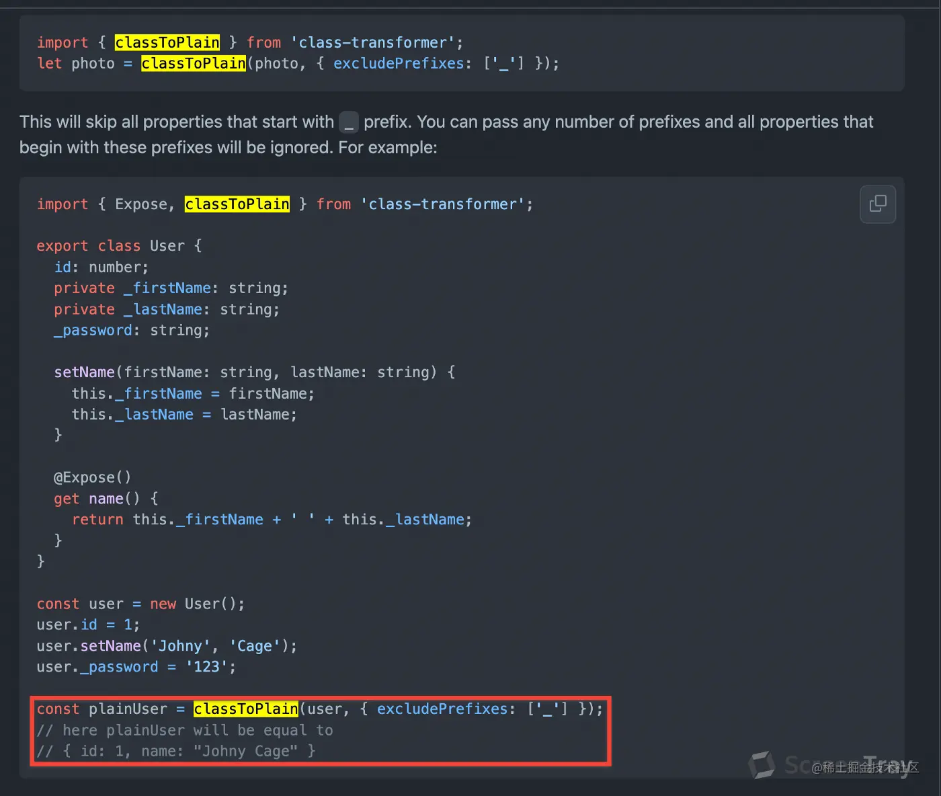
Task: Click the 'get name() {' line
Action: coord(106,499)
